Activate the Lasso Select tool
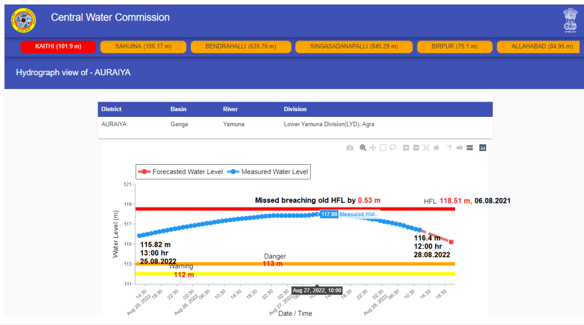This screenshot has height=325, width=584. (394, 148)
